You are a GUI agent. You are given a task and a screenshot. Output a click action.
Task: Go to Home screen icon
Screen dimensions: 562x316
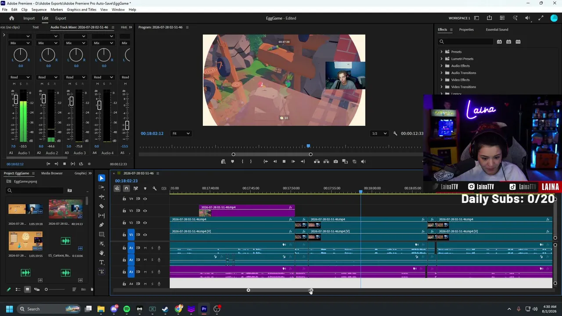pyautogui.click(x=12, y=18)
